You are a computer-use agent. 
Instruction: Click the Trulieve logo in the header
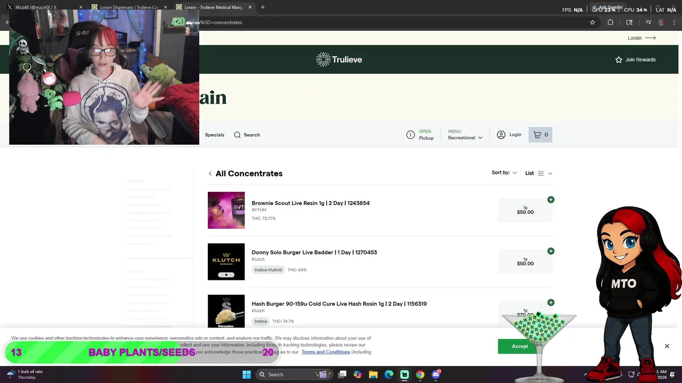(339, 60)
